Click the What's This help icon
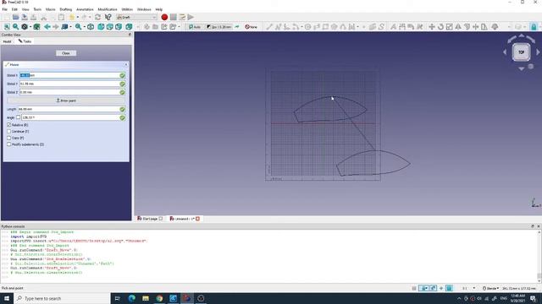Viewport: 542px width, 304px height. [108, 17]
